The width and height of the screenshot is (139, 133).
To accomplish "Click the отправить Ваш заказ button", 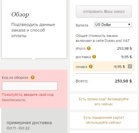I will coord(104,11).
